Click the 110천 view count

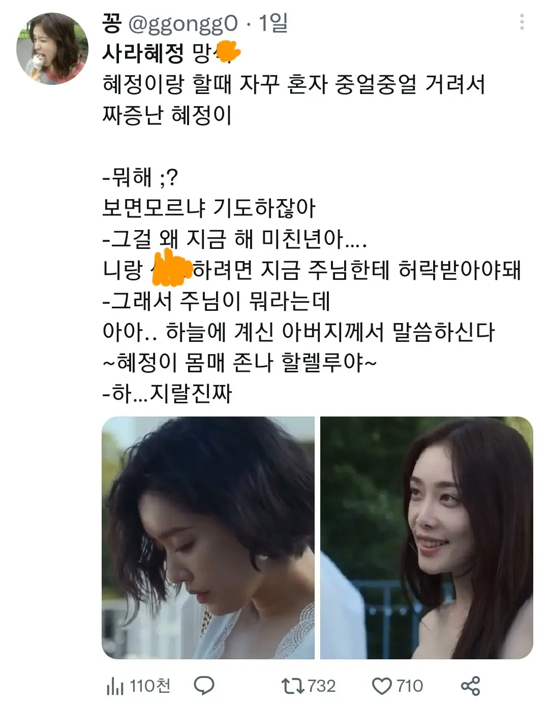(x=150, y=686)
